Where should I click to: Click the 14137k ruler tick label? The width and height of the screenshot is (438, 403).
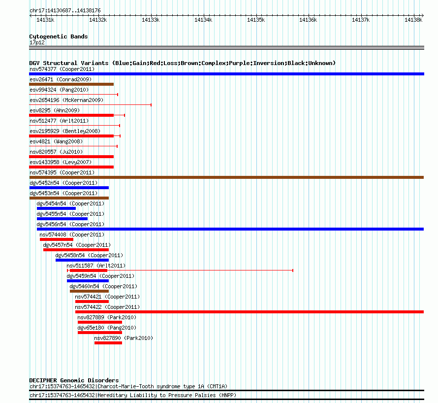pyautogui.click(x=361, y=20)
